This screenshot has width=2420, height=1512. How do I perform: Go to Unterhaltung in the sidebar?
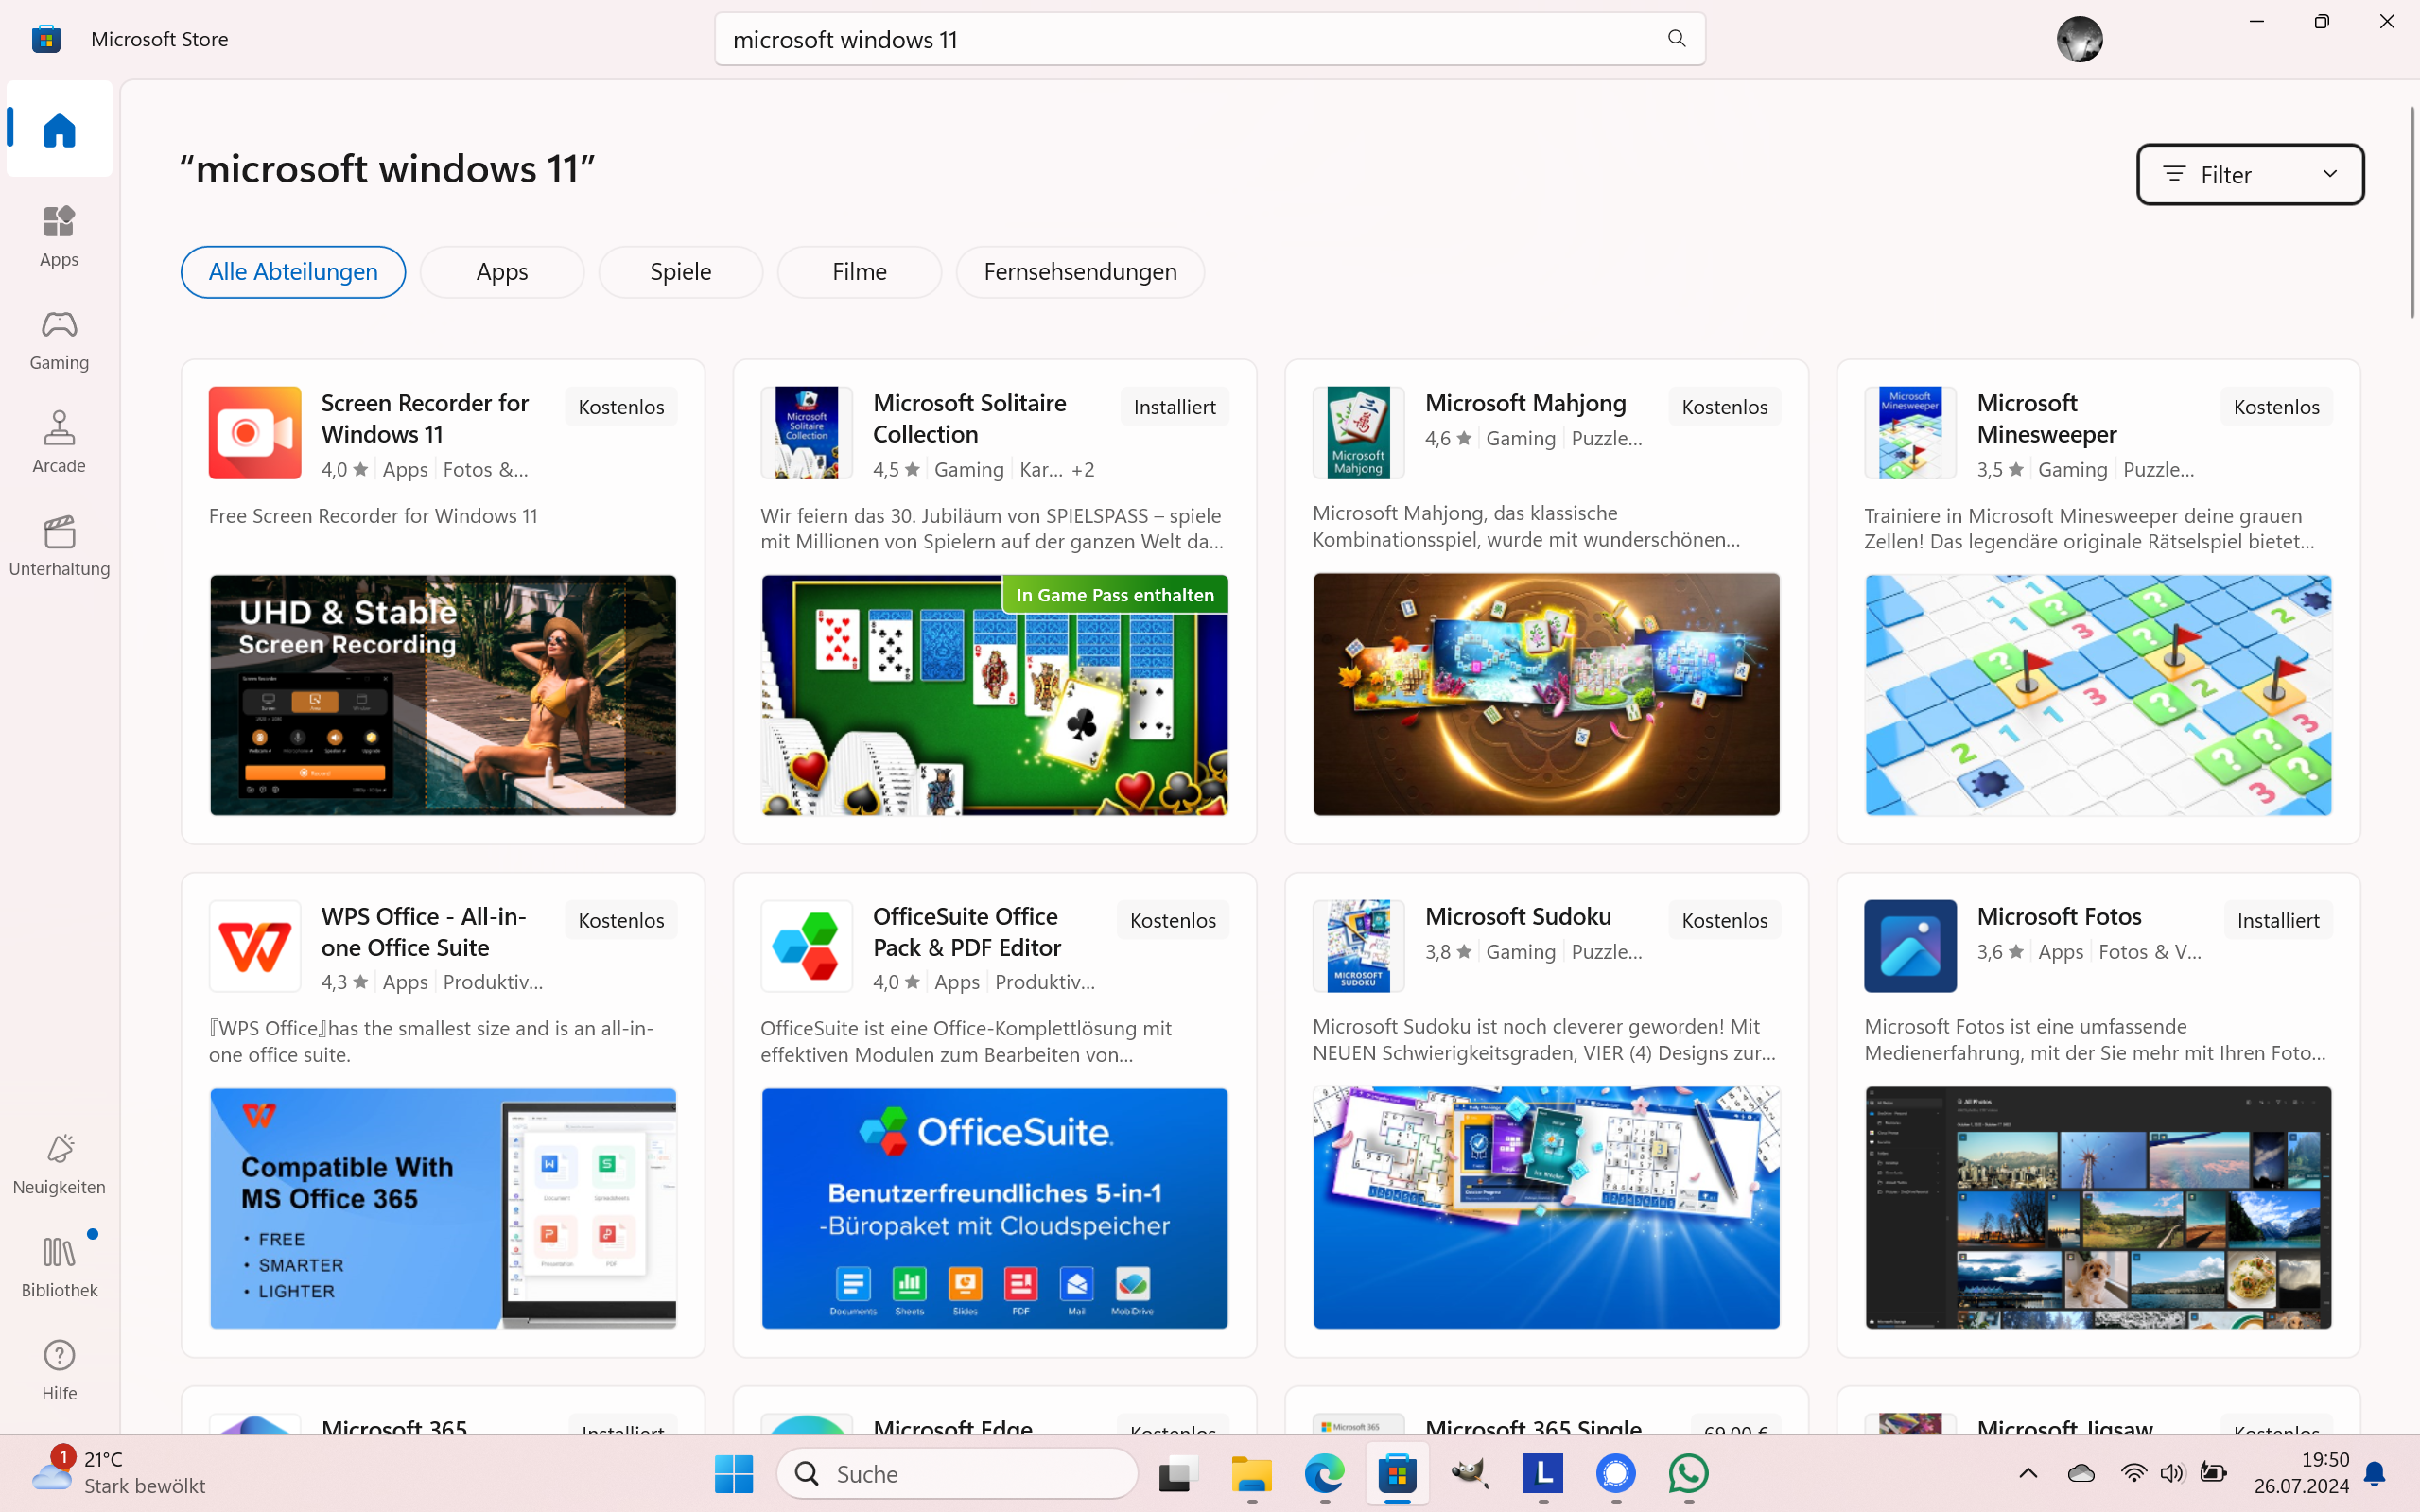point(57,545)
